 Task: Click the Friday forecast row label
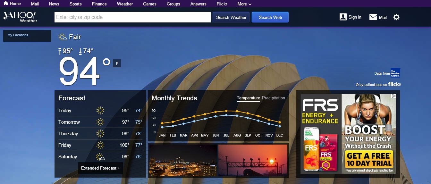(x=65, y=145)
